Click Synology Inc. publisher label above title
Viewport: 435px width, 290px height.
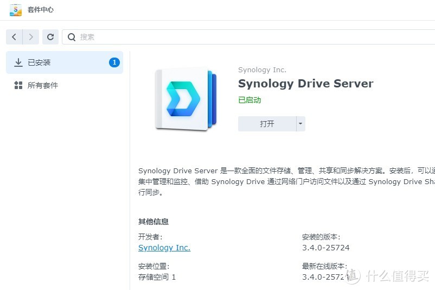(x=262, y=70)
